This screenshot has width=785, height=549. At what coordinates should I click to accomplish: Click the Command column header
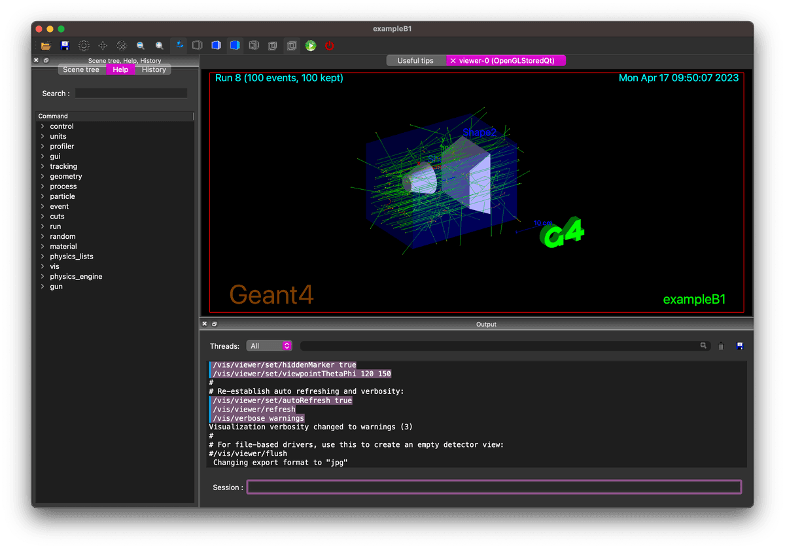click(x=115, y=116)
